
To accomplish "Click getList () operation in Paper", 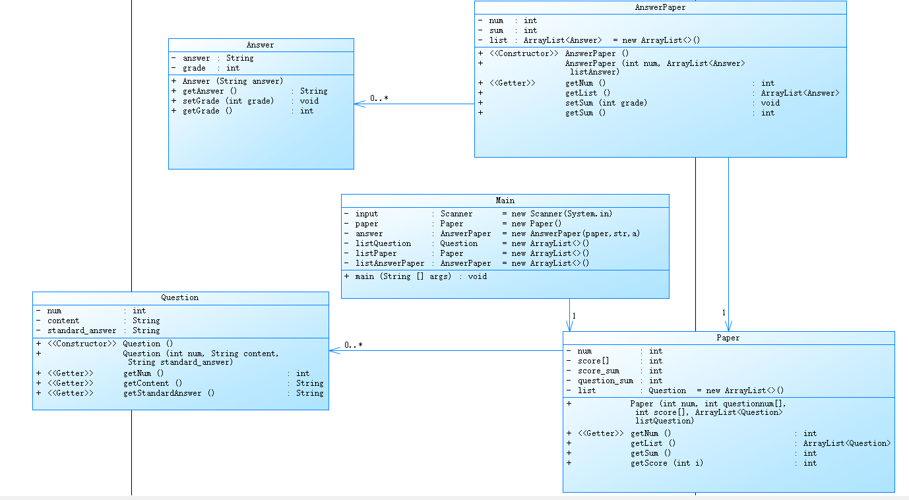I will point(728,443).
